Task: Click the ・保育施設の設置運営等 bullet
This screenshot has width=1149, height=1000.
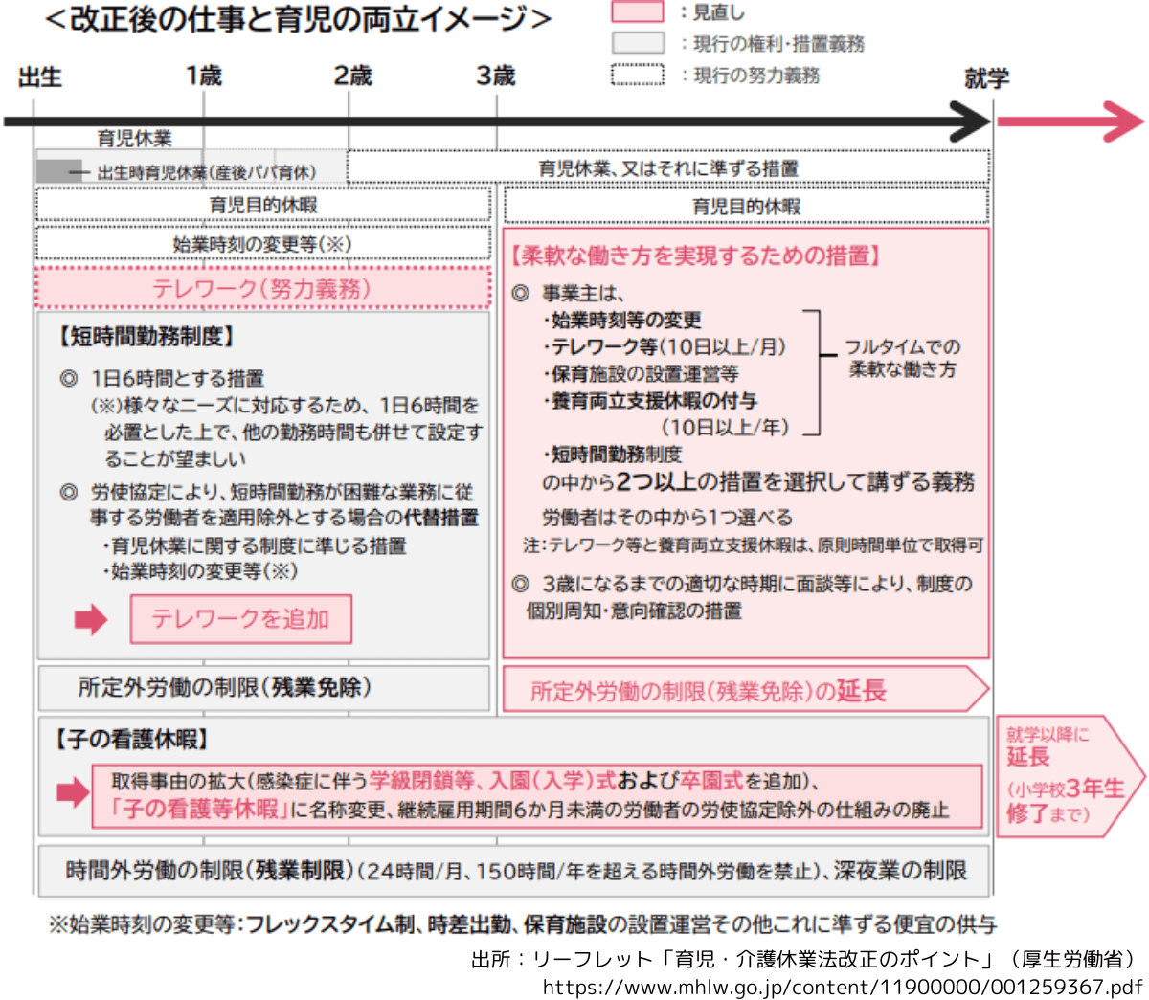Action: (640, 373)
